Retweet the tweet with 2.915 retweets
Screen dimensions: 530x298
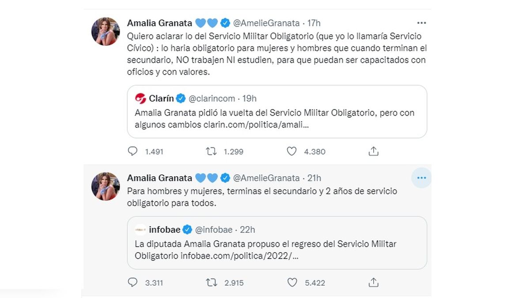[x=211, y=283]
